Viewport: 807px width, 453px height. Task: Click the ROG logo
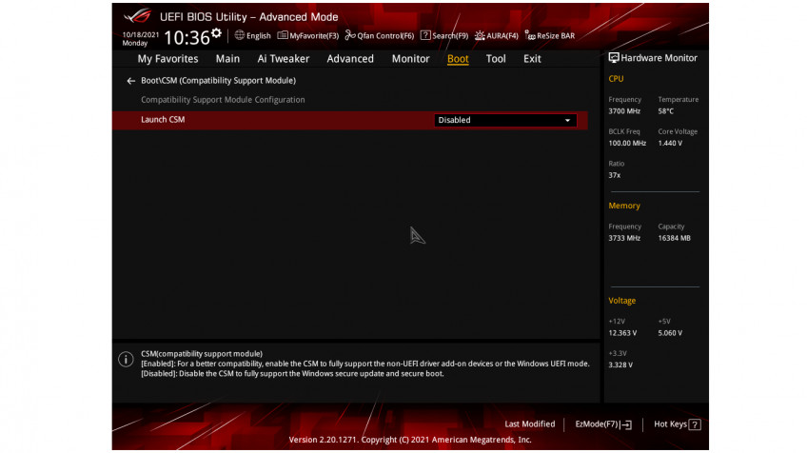pyautogui.click(x=137, y=16)
